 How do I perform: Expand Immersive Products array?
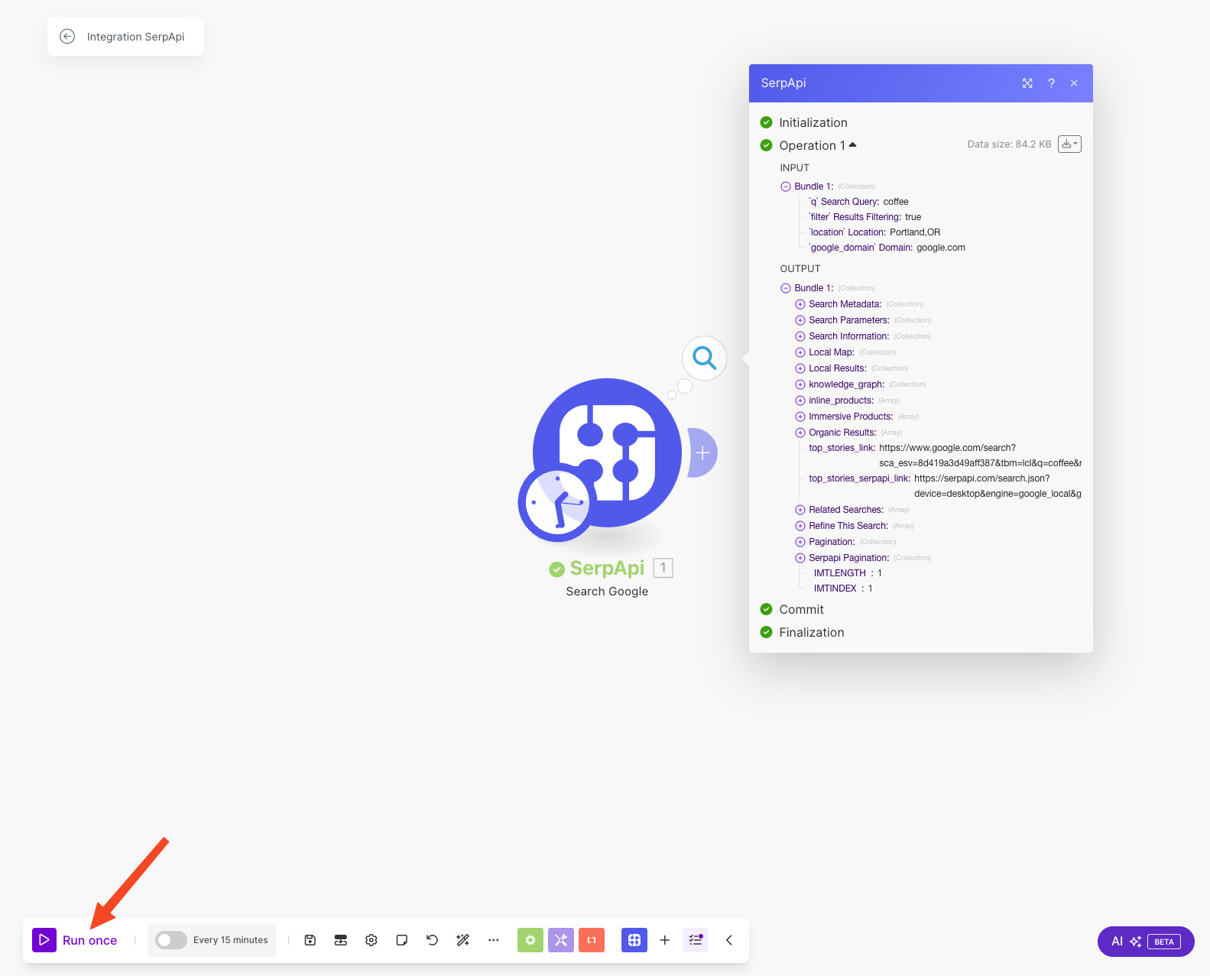pyautogui.click(x=800, y=417)
